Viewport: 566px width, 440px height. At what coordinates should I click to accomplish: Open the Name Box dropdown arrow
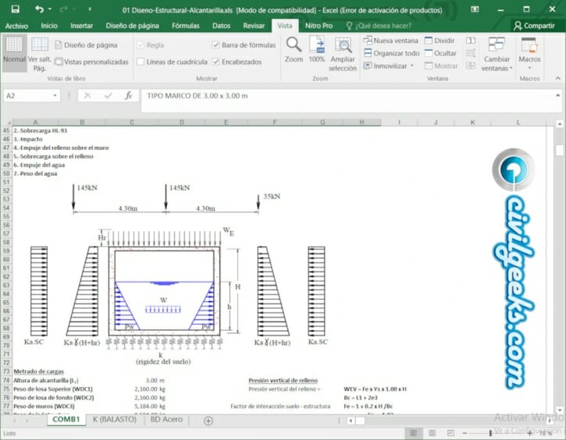tap(55, 96)
